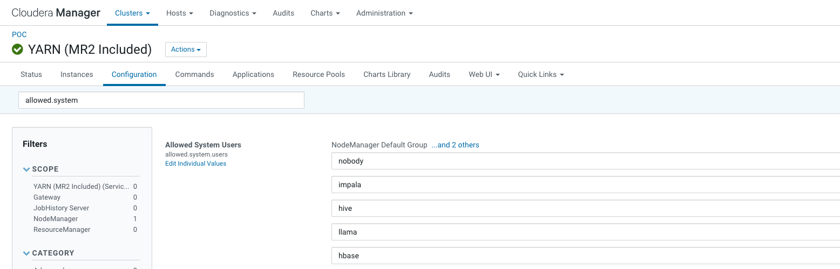Open the Resource Pools tab

click(319, 74)
